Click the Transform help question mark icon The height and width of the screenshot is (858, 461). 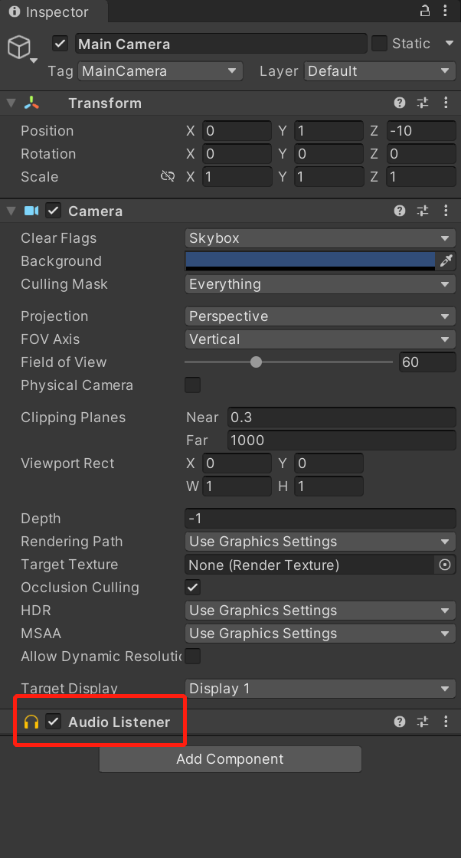(x=399, y=103)
